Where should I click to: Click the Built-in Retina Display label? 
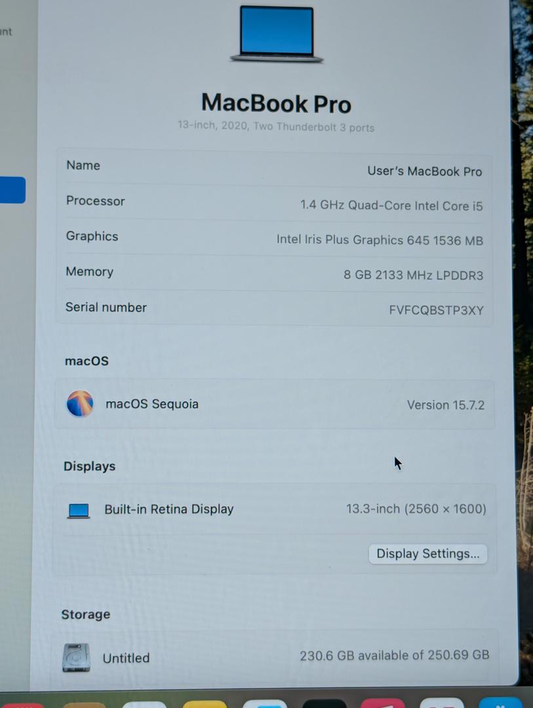click(169, 509)
